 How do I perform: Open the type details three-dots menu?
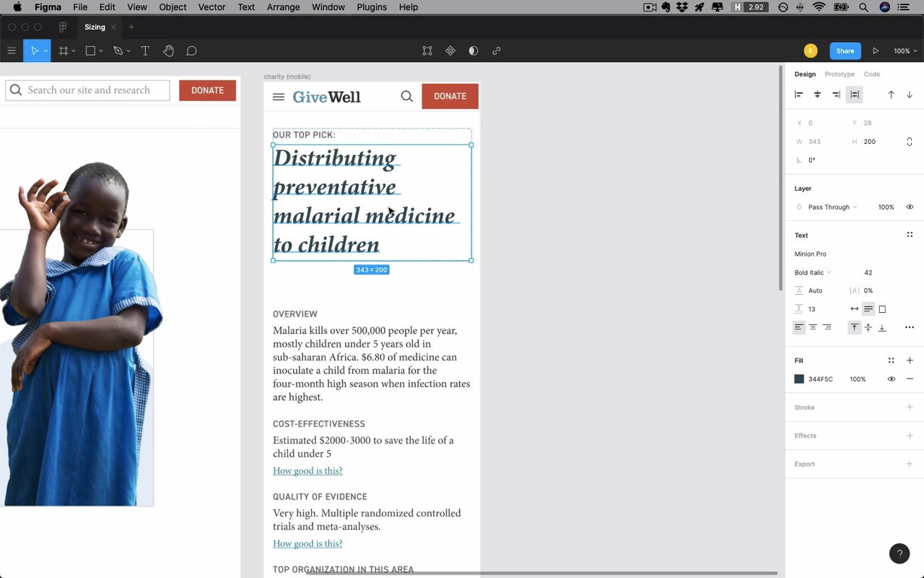[x=910, y=327]
